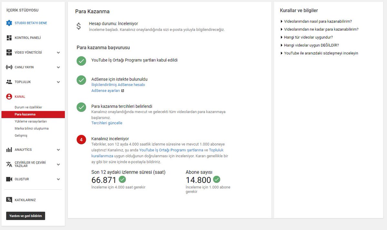Select Para kazanma submenu item
This screenshot has width=387, height=230.
point(33,114)
